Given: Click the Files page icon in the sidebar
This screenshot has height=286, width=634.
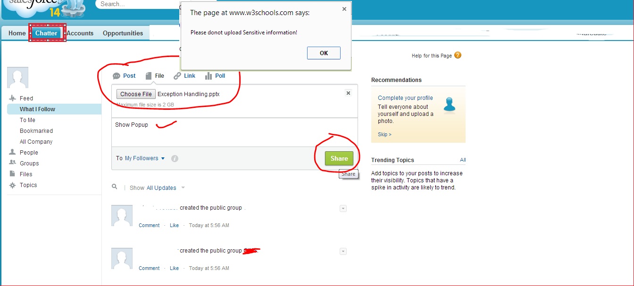Looking at the screenshot, I should click(12, 174).
